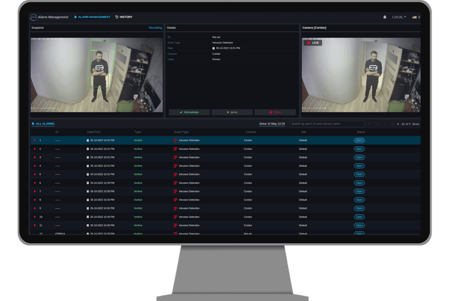
Task: Sort by the Type column header
Action: point(138,132)
